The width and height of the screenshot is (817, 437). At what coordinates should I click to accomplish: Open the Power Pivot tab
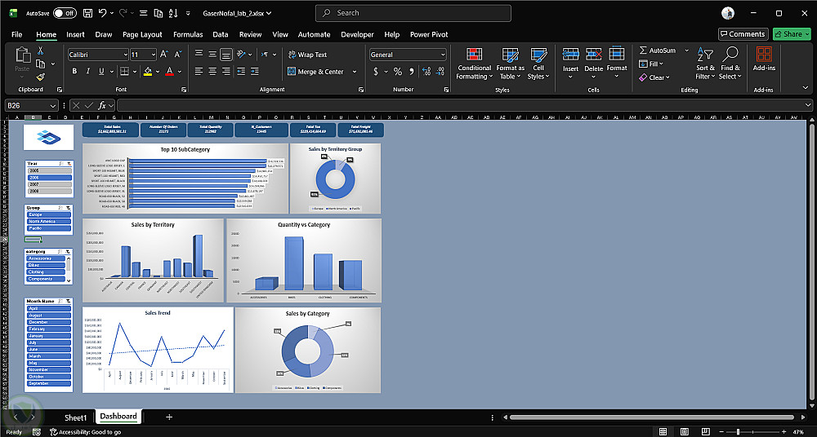pyautogui.click(x=429, y=34)
